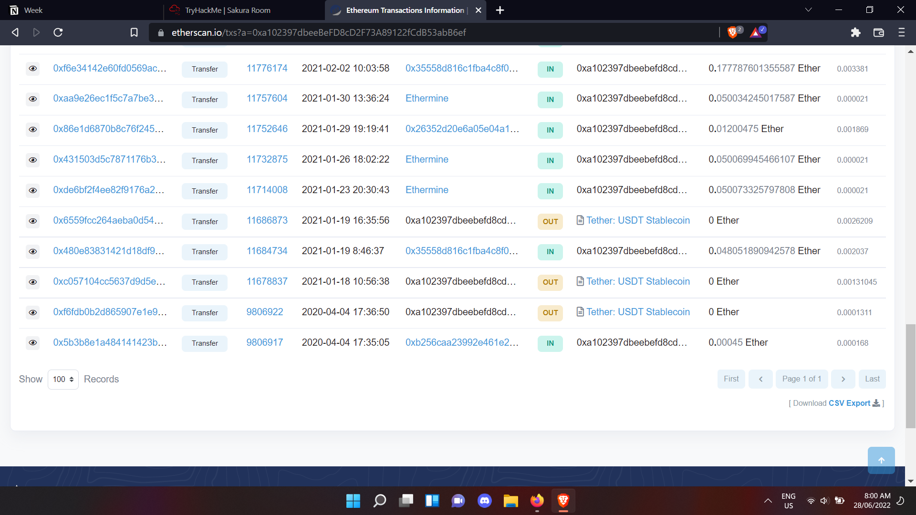Show hidden system tray icons

point(768,501)
